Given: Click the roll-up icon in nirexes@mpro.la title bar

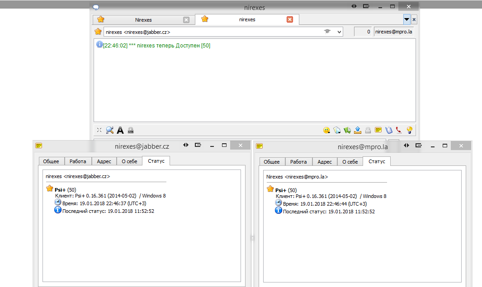Looking at the screenshot, I should pyautogui.click(x=419, y=146).
